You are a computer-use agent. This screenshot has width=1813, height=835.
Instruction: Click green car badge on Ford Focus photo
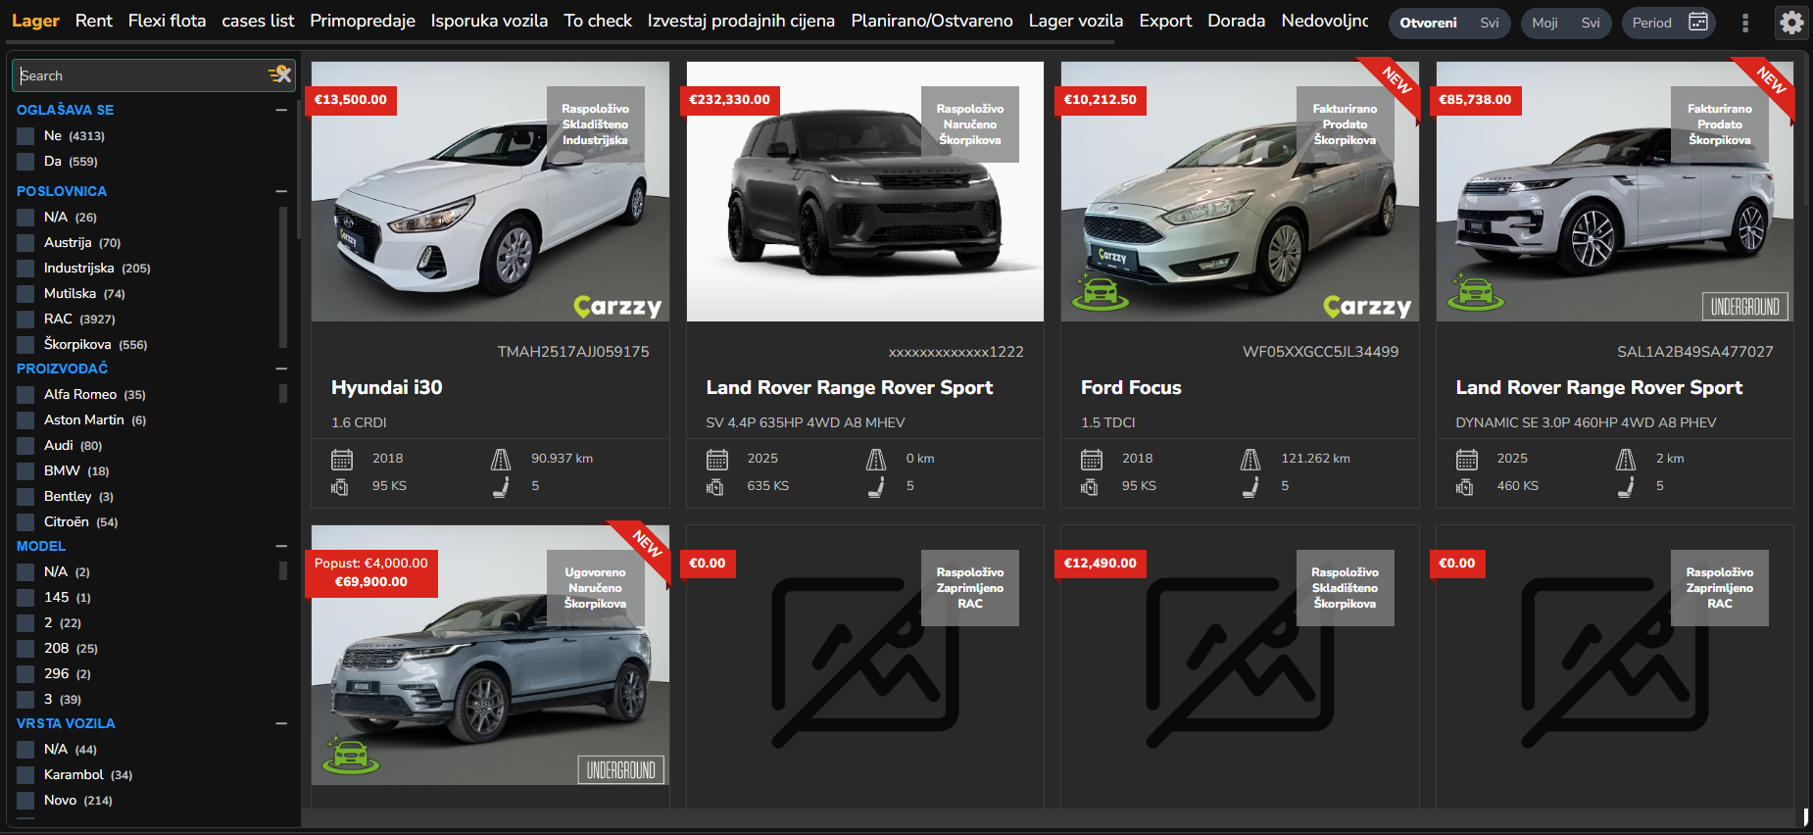1100,291
